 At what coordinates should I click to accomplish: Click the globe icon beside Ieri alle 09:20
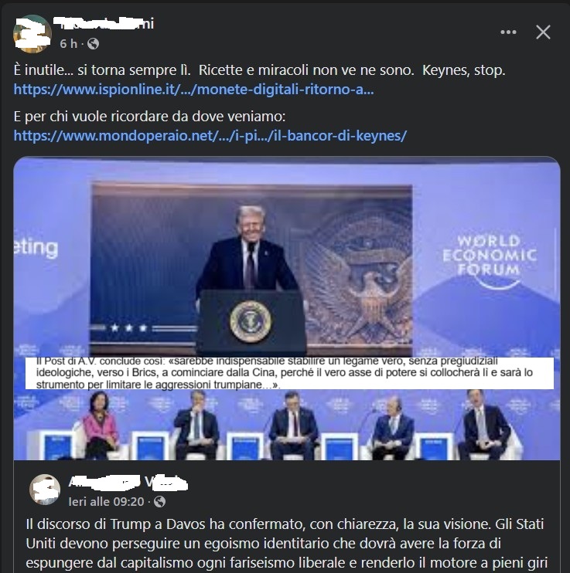(x=159, y=502)
